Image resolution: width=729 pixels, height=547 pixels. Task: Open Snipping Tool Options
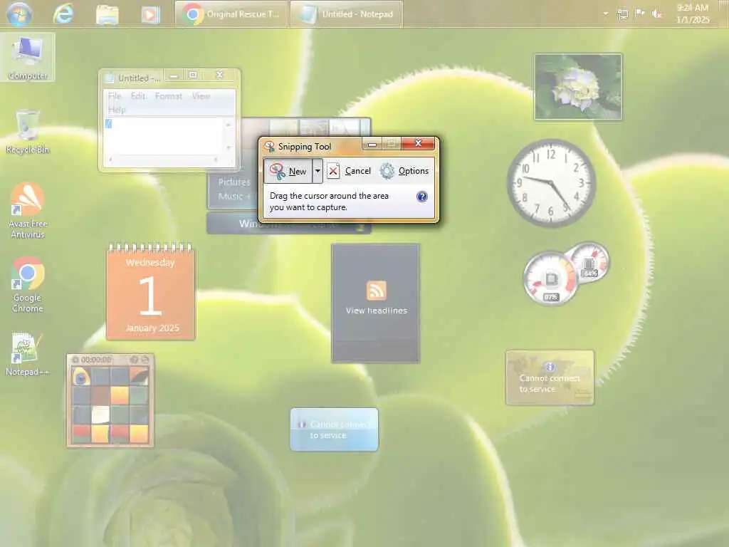point(404,171)
